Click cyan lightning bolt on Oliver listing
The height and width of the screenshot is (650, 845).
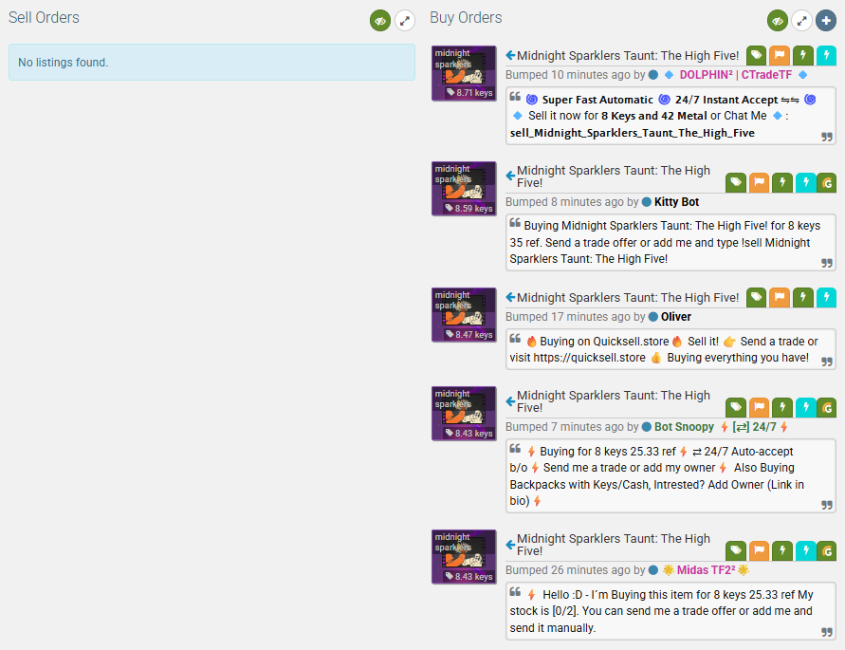click(x=826, y=297)
